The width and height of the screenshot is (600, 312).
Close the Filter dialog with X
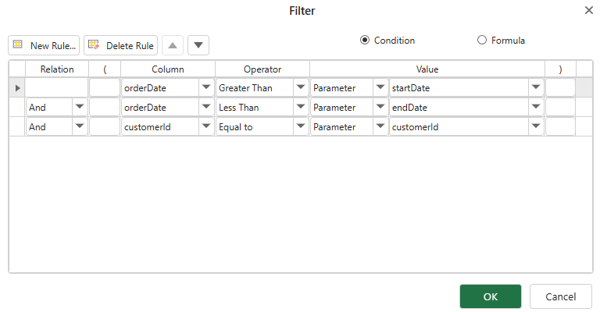coord(588,10)
